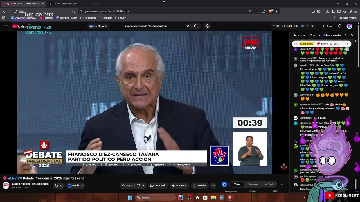Click the share page icon in address bar
Viewport: 360px width, 202px height.
click(264, 11)
